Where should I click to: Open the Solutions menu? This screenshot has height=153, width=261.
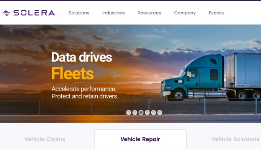tap(79, 13)
